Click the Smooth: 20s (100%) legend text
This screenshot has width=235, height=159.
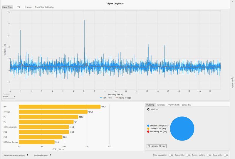[x=159, y=126]
